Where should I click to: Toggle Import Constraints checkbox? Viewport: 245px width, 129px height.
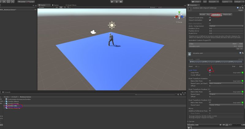coord(210,18)
